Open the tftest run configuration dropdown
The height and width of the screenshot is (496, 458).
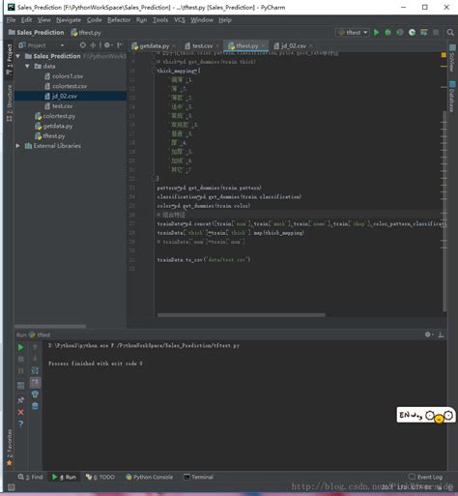tap(353, 33)
